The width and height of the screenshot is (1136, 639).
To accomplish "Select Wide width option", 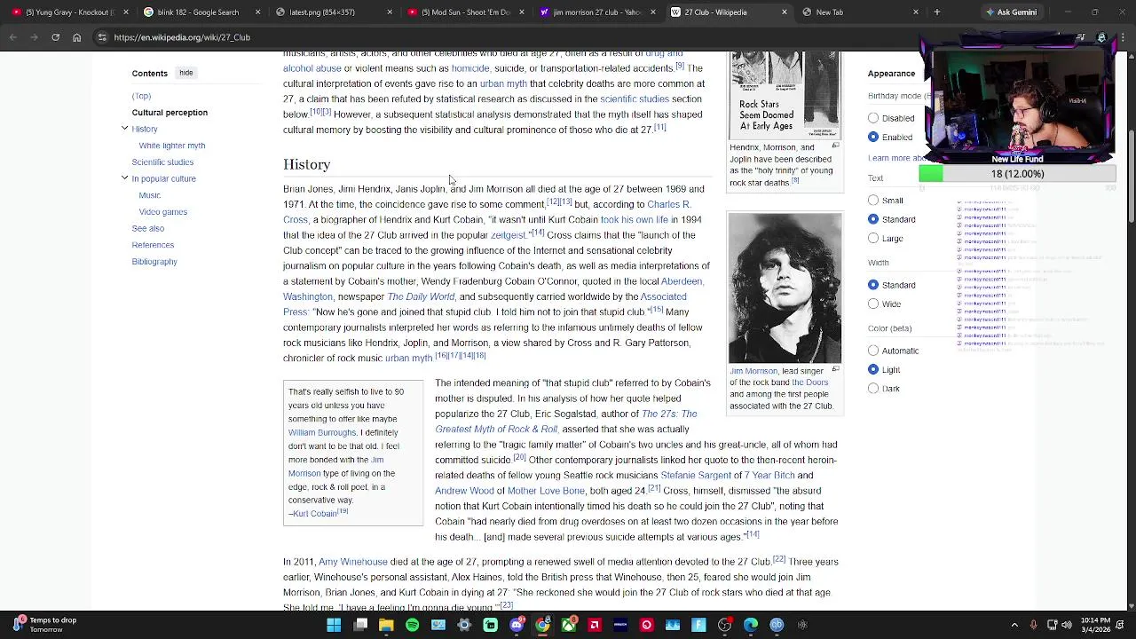I will (x=873, y=304).
